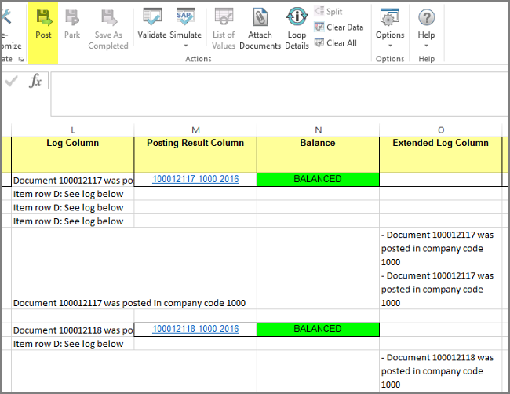The height and width of the screenshot is (394, 510).
Task: Select log cell 'Document 100012118 was po'
Action: [x=72, y=330]
